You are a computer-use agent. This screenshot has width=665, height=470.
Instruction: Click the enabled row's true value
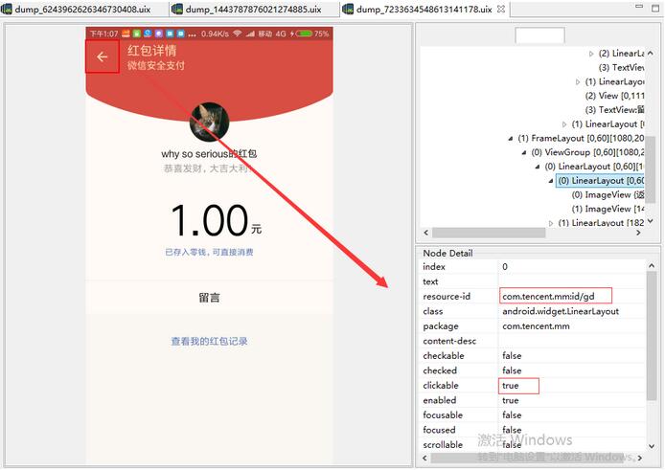[510, 400]
